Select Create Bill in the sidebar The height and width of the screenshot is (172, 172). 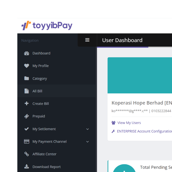[x=40, y=103]
